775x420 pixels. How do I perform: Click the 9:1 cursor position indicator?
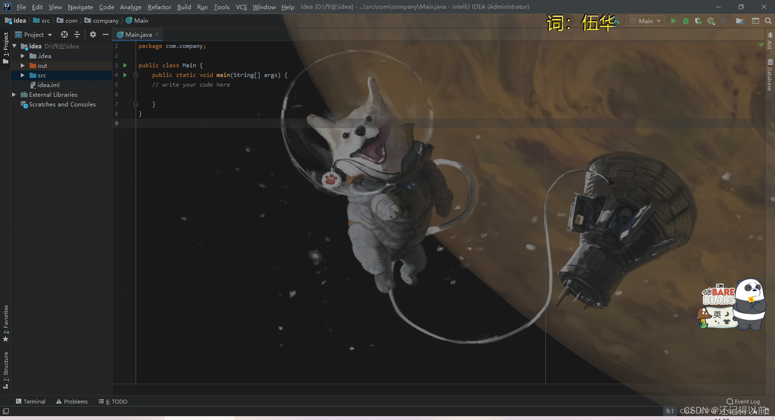click(x=670, y=411)
